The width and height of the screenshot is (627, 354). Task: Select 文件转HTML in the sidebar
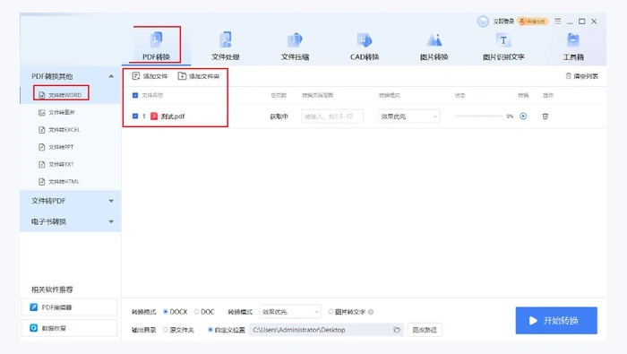59,181
